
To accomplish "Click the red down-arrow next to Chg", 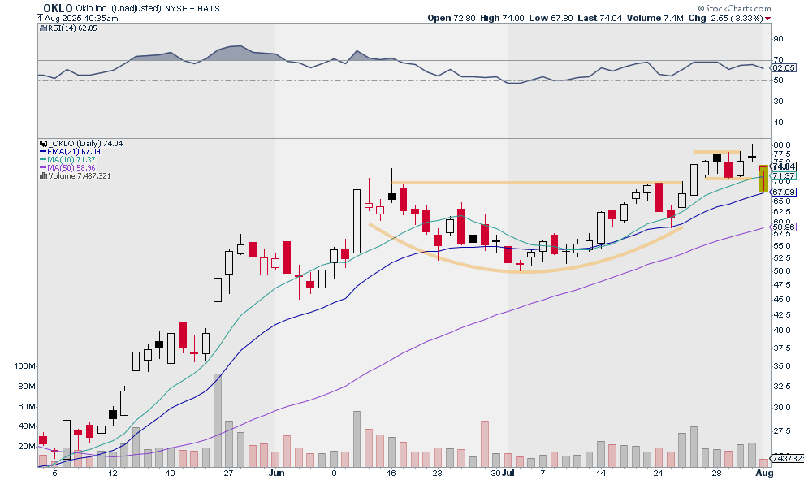I will click(x=767, y=19).
